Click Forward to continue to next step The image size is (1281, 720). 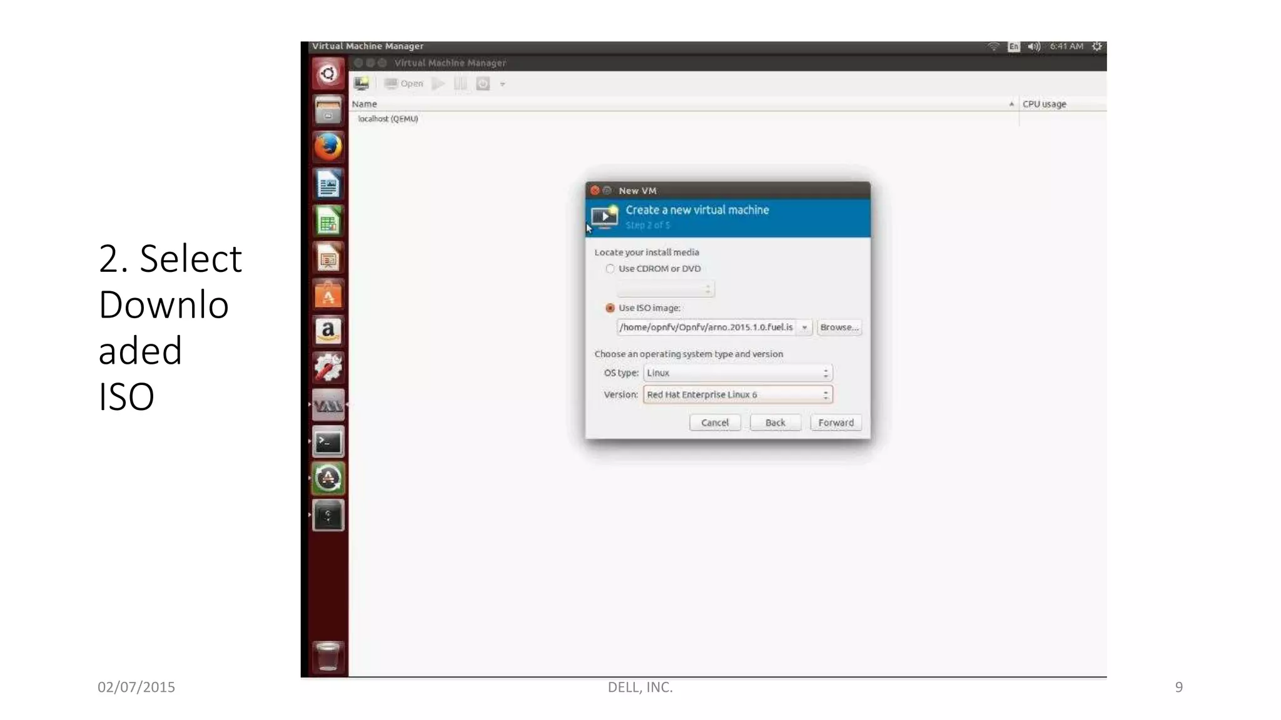(x=836, y=423)
